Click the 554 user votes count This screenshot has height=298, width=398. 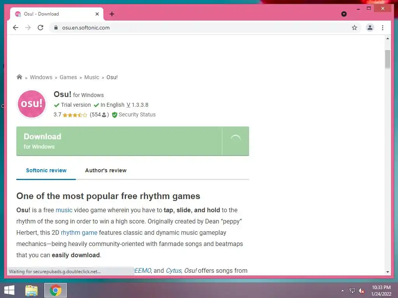99,115
